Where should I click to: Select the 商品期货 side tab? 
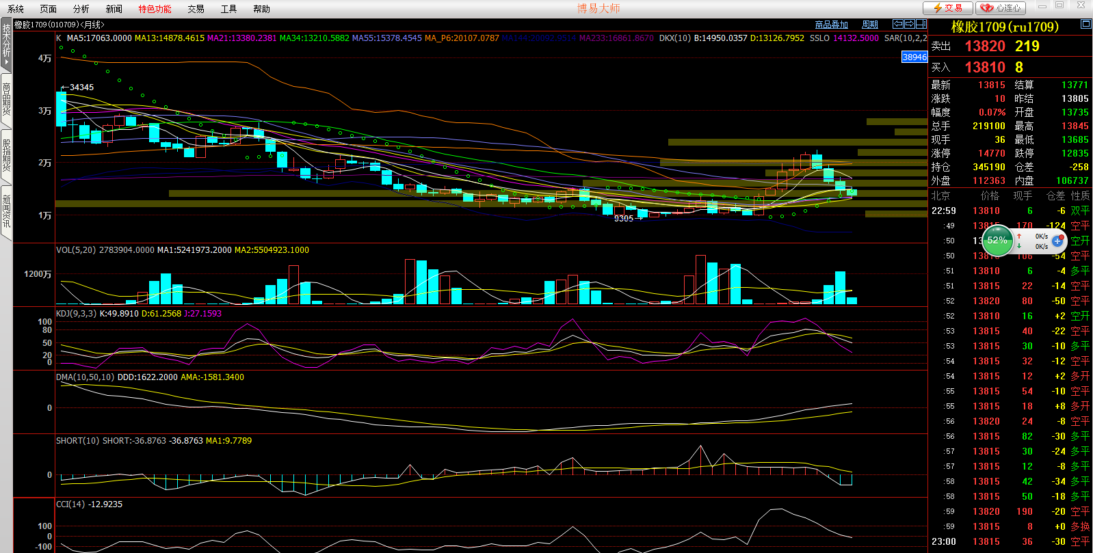6,100
